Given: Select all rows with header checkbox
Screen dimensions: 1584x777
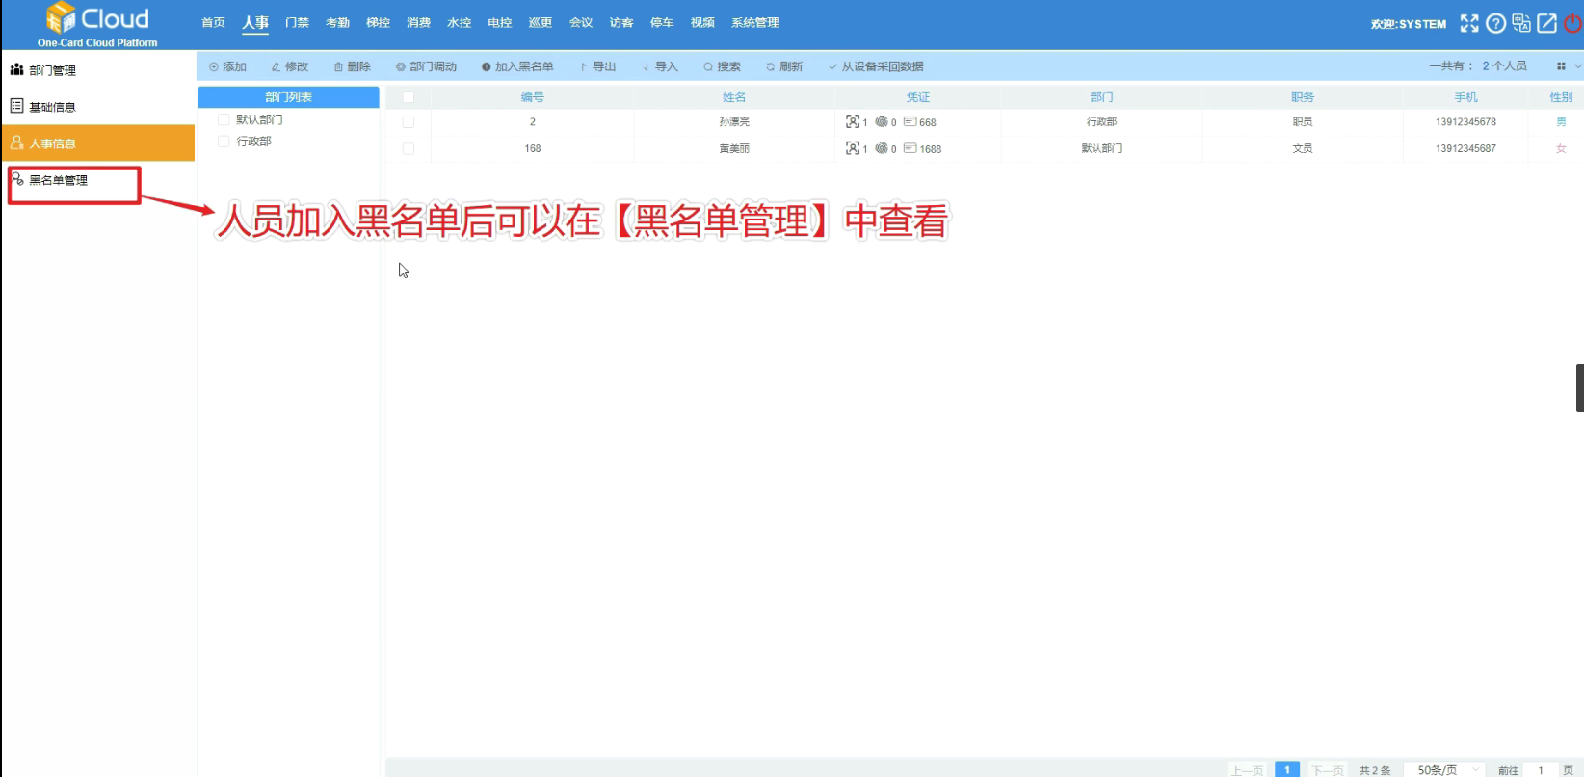Looking at the screenshot, I should [x=409, y=97].
